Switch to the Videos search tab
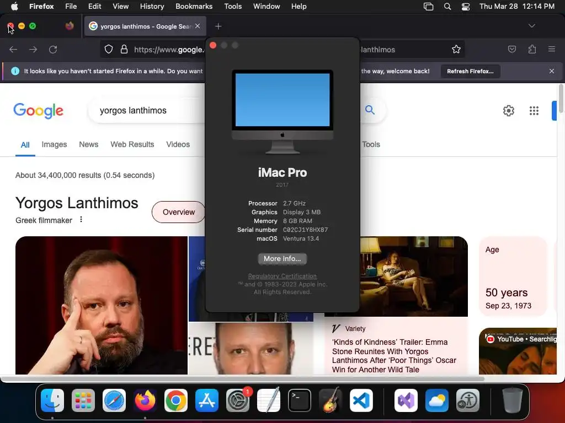The image size is (565, 423). (x=178, y=144)
